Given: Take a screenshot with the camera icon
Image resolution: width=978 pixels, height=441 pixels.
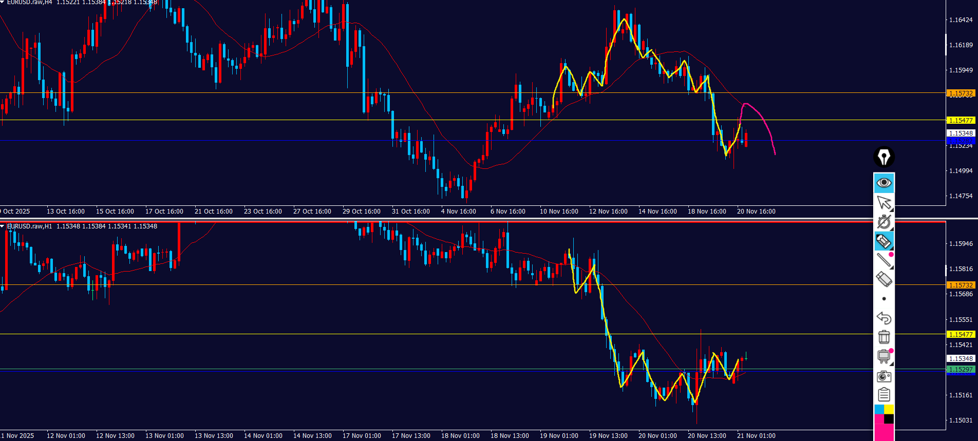Looking at the screenshot, I should click(x=884, y=376).
